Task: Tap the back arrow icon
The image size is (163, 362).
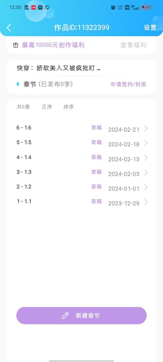Action: coord(9,27)
